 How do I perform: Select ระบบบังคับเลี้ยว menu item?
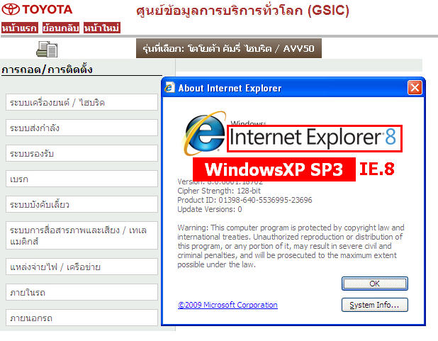pos(82,204)
